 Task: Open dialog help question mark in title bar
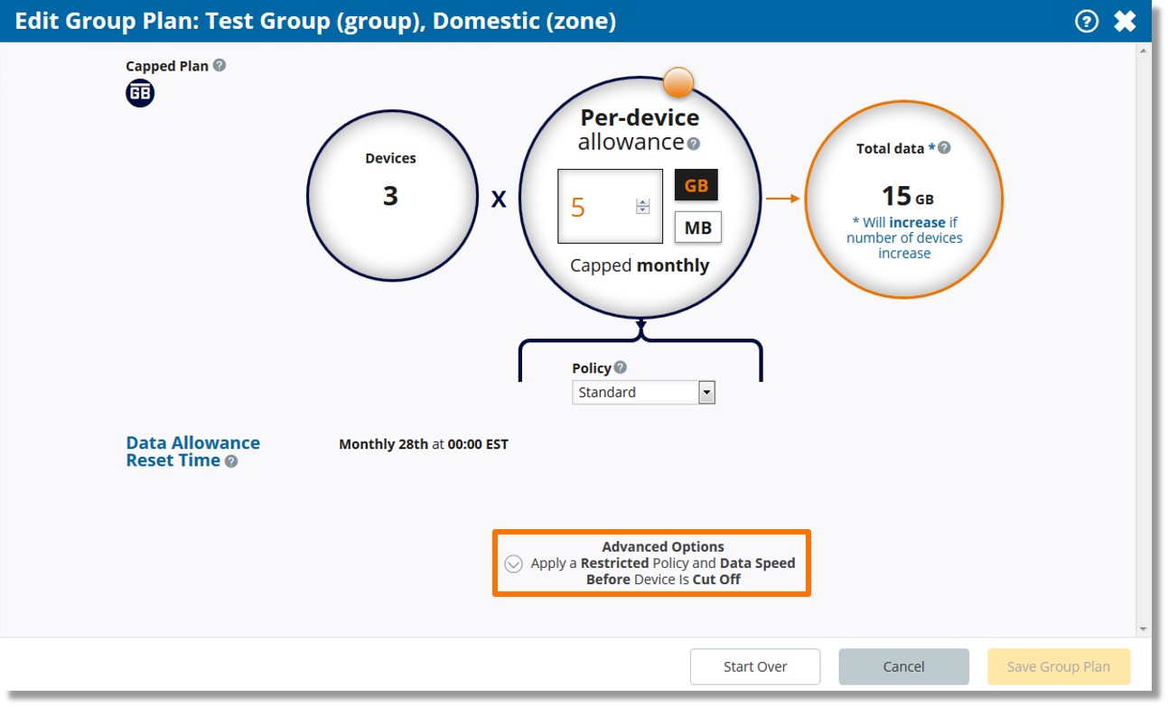click(1087, 21)
